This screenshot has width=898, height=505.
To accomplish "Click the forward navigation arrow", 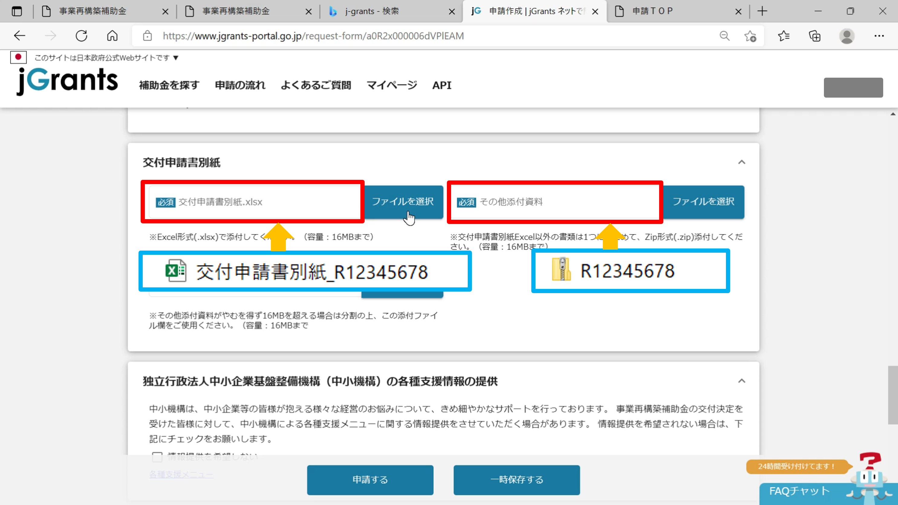I will click(x=50, y=36).
